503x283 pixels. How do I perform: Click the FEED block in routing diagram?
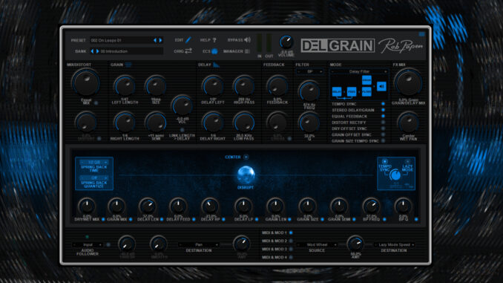click(352, 91)
